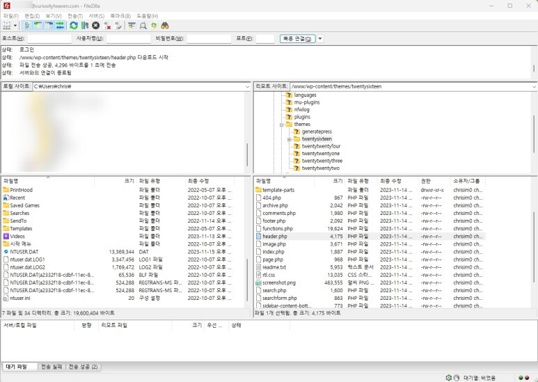Sort remote list by 권한 column
This screenshot has width=538, height=382.
[434, 181]
